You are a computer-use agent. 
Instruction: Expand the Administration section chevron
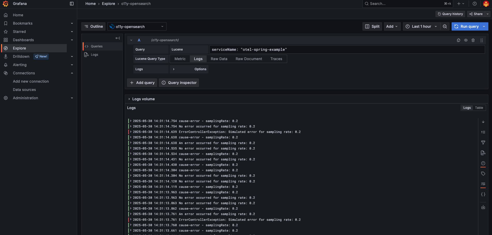coord(72,98)
